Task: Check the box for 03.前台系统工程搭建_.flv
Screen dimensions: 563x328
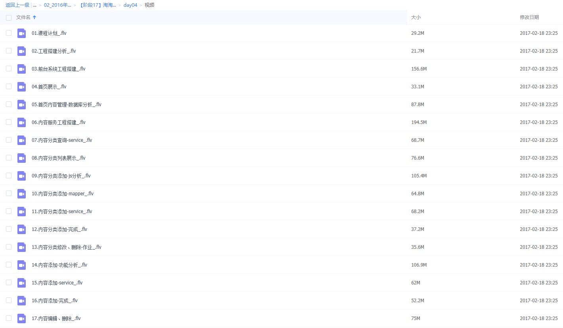Action: (9, 69)
